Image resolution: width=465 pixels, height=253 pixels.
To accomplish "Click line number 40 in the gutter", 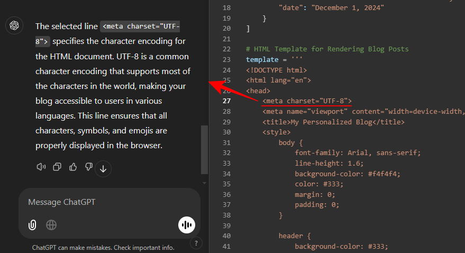I will coord(226,236).
